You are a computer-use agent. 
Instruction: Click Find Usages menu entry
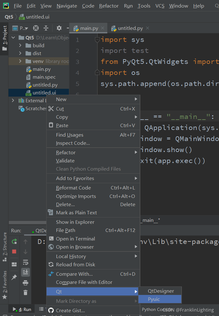tap(93, 135)
